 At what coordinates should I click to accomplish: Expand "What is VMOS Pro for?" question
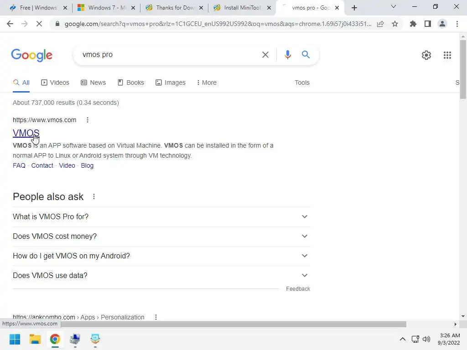pos(161,216)
